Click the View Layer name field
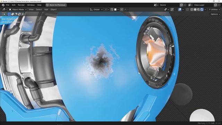222x125 pixels. point(203,5)
